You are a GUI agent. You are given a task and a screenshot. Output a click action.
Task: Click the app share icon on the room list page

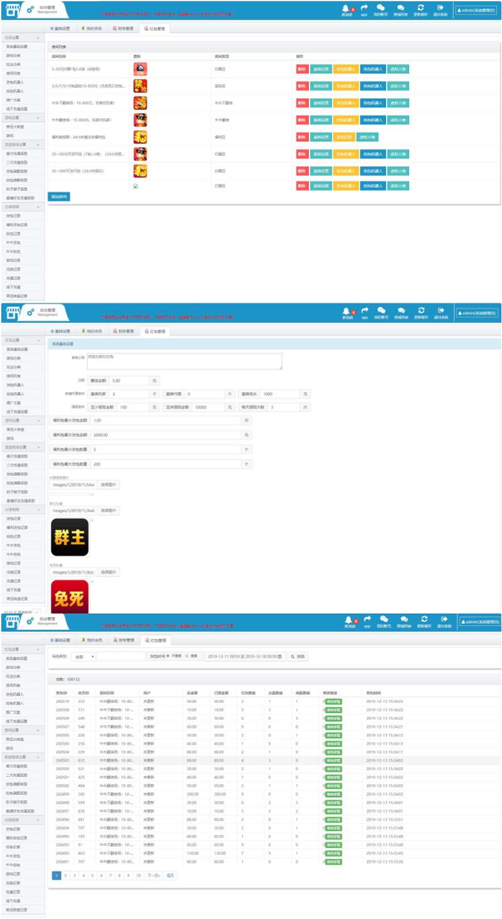(364, 8)
